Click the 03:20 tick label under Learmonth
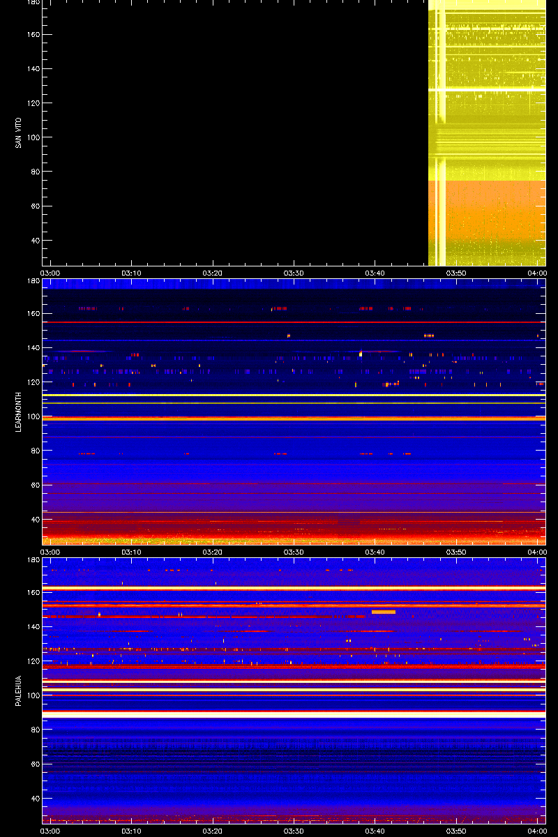The image size is (558, 837). pos(213,552)
